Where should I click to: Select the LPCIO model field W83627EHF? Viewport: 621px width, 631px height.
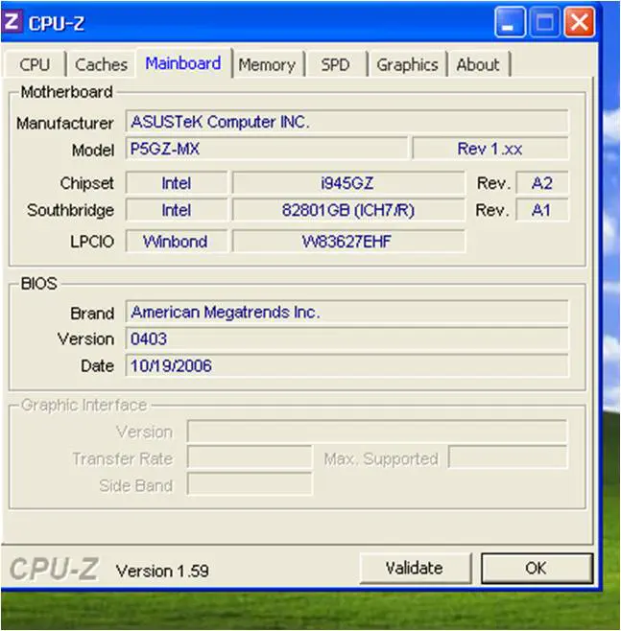[348, 242]
